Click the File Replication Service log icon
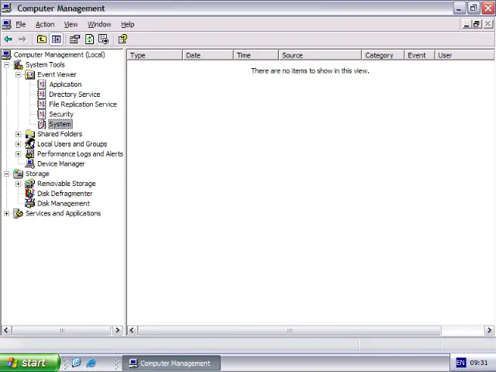 pyautogui.click(x=41, y=104)
